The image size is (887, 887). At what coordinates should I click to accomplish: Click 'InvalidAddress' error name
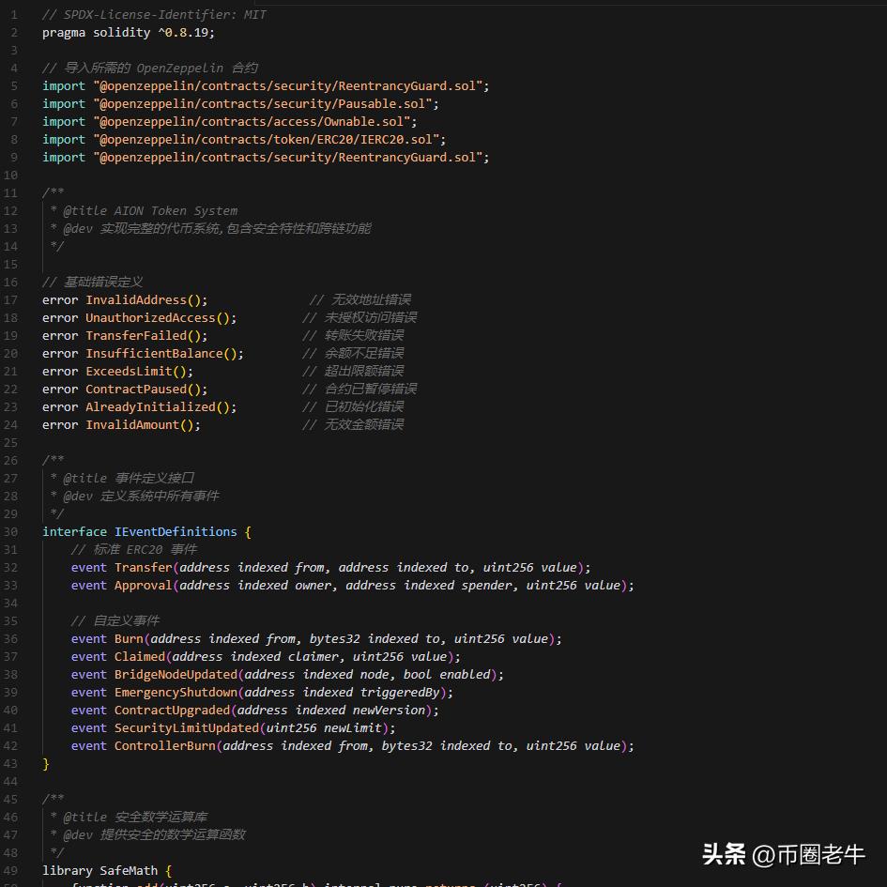[136, 299]
